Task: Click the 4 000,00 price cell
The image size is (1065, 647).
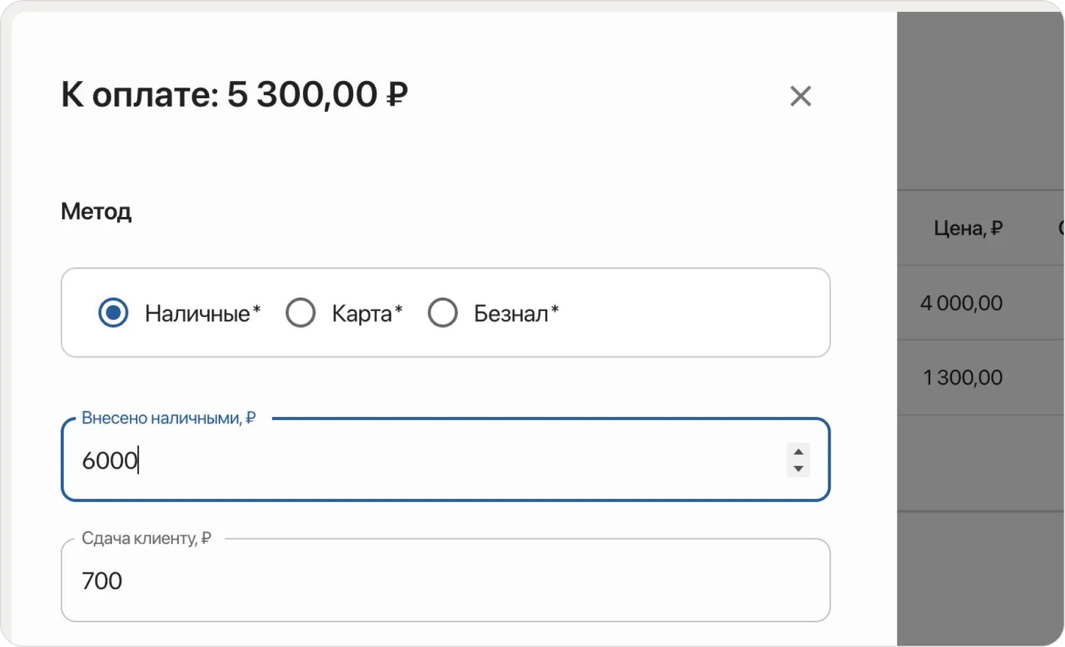Action: (x=961, y=303)
